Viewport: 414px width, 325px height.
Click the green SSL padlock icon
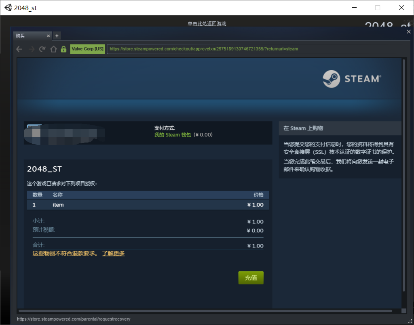(x=63, y=49)
